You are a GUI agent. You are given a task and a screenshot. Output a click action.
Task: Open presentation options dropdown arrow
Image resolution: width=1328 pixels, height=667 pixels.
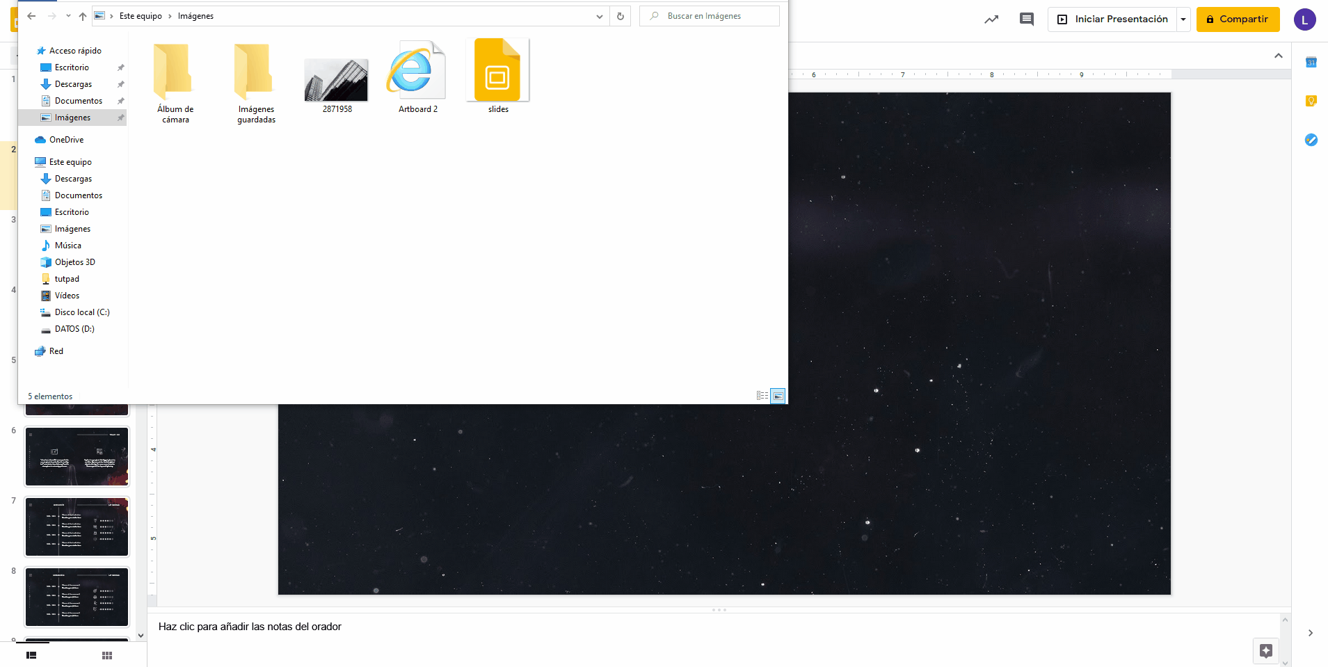[x=1183, y=19]
